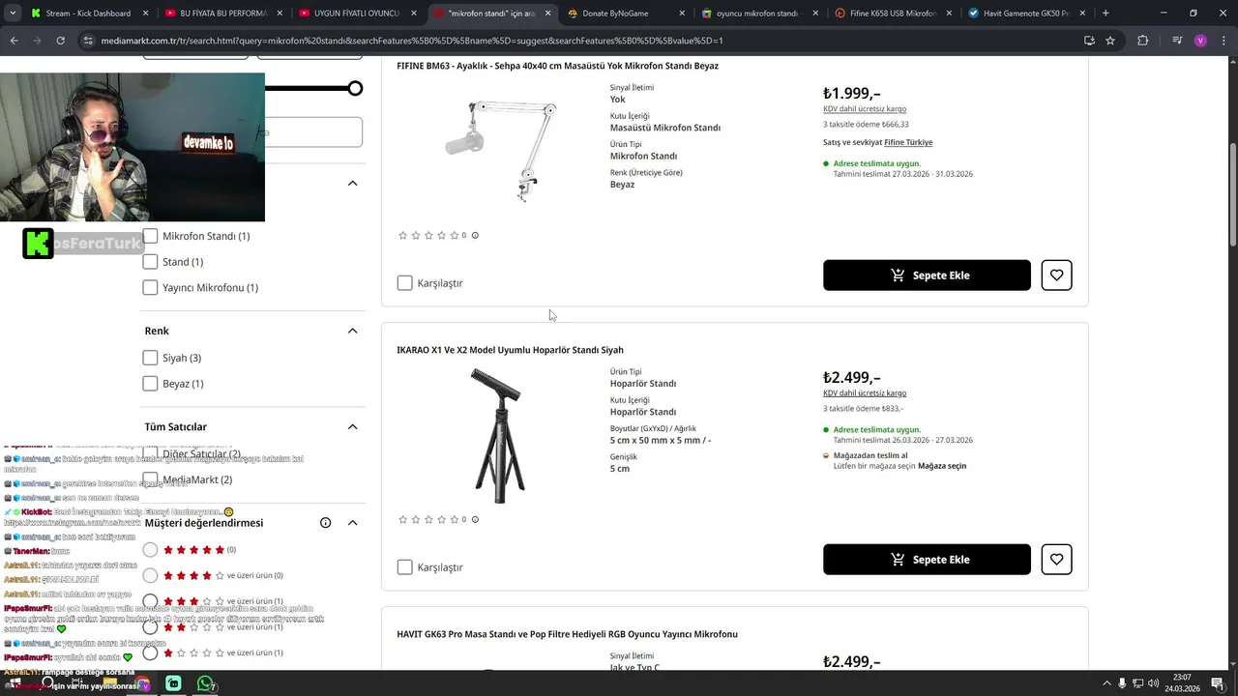Viewport: 1238px width, 696px height.
Task: Check Karşılaştır for FIFINE BM63 stand
Action: (x=405, y=283)
